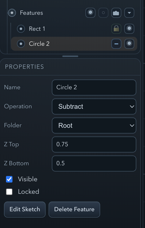Click the selection dot beside Circle 2
The width and height of the screenshot is (145, 228).
[21, 43]
